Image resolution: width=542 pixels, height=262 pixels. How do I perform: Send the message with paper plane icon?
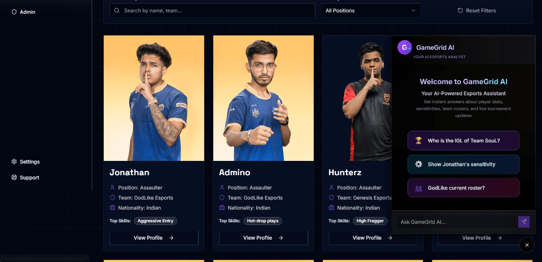tap(523, 222)
